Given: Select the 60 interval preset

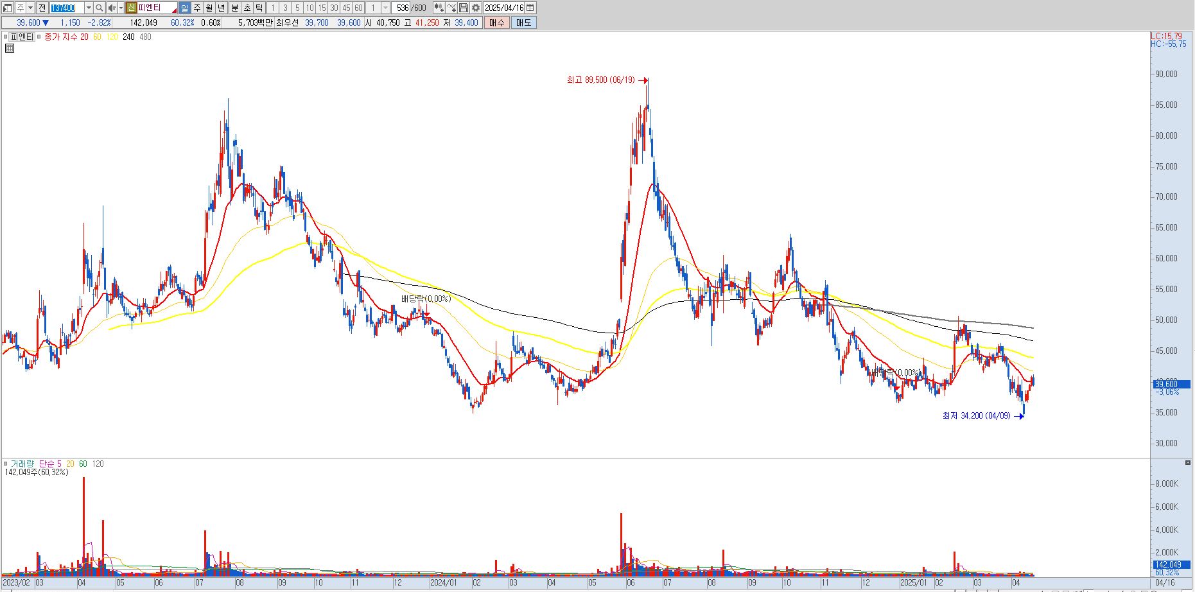Looking at the screenshot, I should point(358,8).
